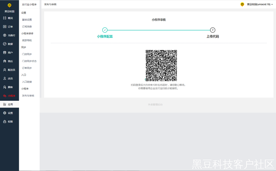Click the 支付宝小程序 submenu header
The height and width of the screenshot is (171, 276).
point(29,4)
